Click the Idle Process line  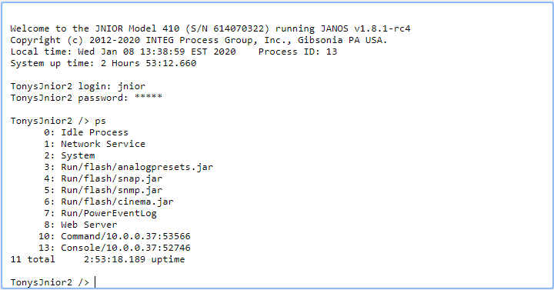pos(86,132)
